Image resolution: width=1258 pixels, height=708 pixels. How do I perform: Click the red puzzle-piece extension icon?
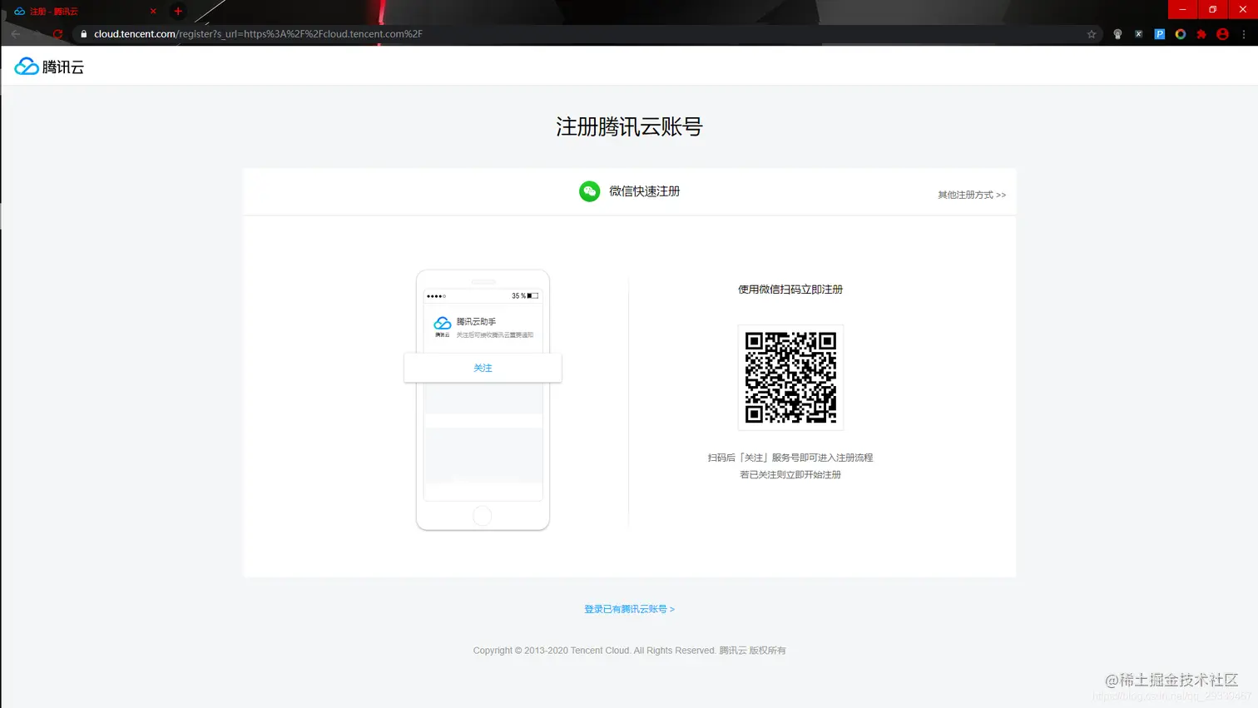(x=1201, y=34)
